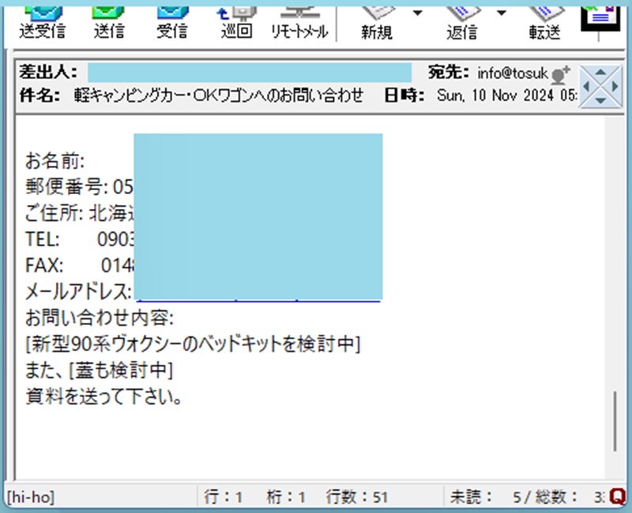The image size is (632, 513).
Task: Forward this email using 転送
Action: (544, 21)
